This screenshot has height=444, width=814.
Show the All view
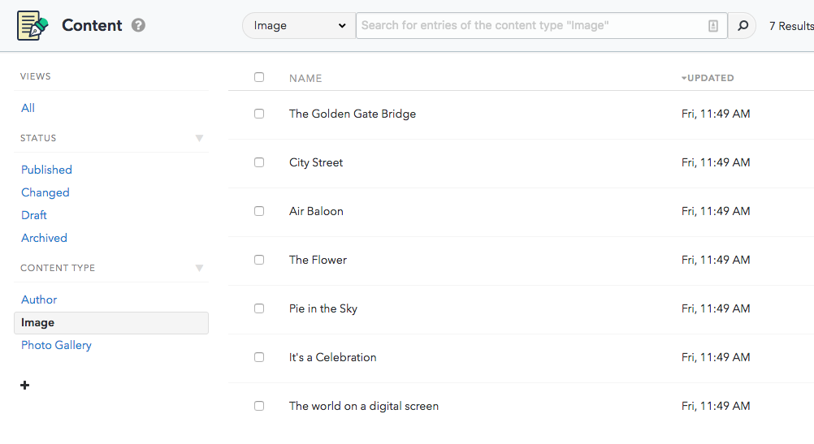pos(28,108)
